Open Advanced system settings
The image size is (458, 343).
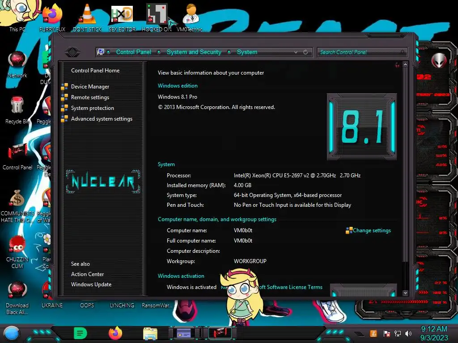[102, 119]
